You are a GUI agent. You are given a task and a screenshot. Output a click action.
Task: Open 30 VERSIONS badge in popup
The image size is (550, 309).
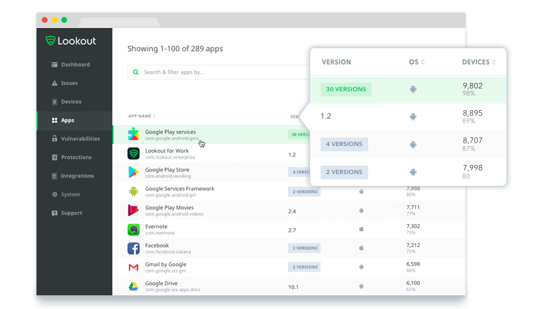(x=346, y=89)
